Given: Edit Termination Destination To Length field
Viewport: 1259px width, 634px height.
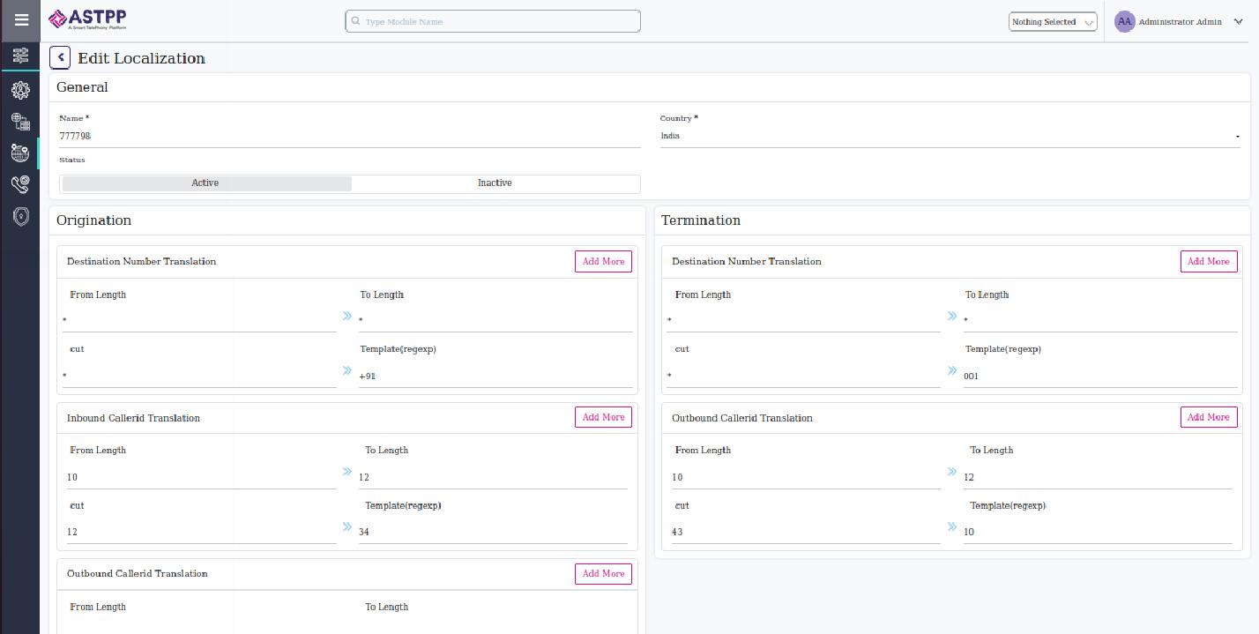Looking at the screenshot, I should point(1100,321).
